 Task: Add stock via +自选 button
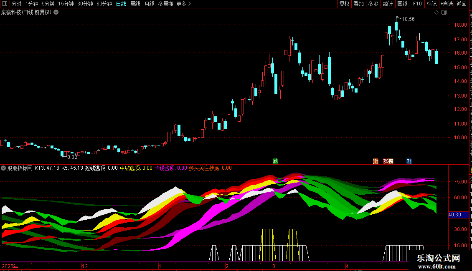[x=447, y=4]
